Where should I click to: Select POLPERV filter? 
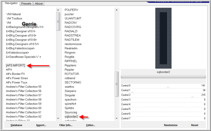click(x=71, y=10)
